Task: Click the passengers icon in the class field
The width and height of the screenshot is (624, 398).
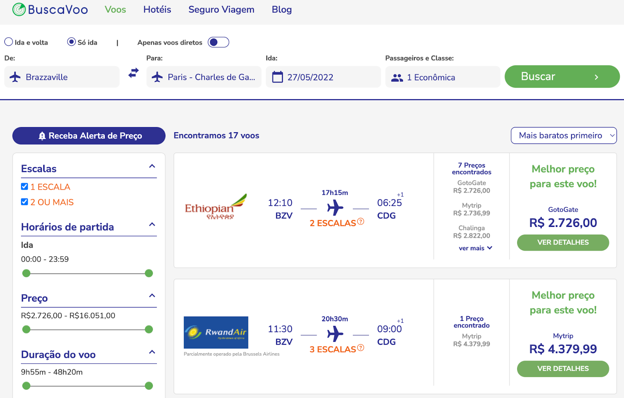Action: coord(397,77)
